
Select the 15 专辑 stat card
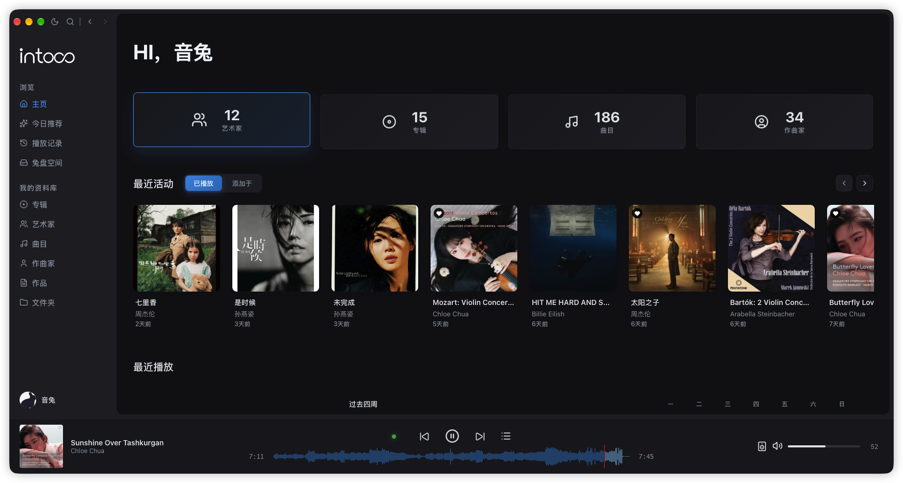coord(409,122)
